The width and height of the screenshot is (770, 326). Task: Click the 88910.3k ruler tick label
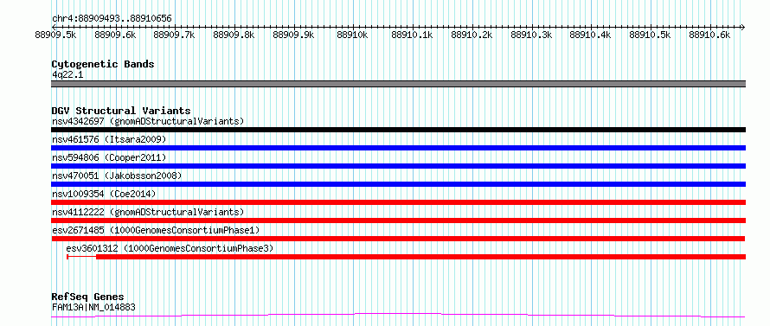coord(531,35)
